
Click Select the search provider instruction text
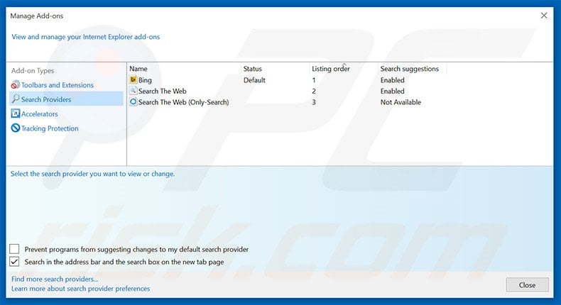92,174
